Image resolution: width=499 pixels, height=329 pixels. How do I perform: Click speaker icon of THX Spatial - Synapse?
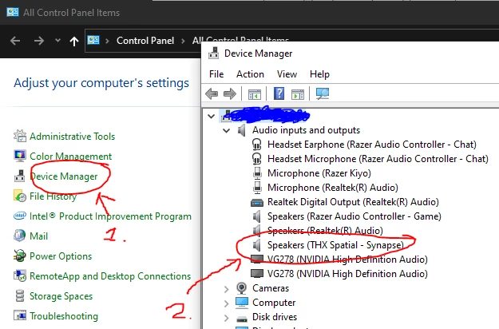[x=256, y=245]
